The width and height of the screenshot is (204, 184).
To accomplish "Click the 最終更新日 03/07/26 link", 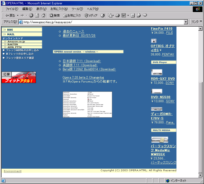I will tap(79, 36).
